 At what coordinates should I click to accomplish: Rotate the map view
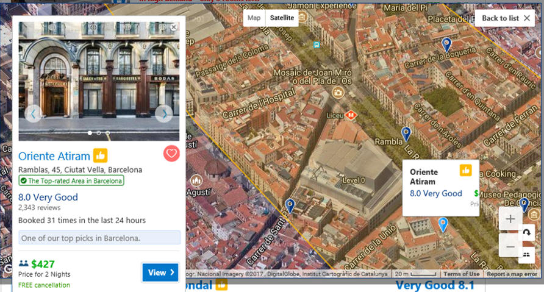[x=527, y=232]
